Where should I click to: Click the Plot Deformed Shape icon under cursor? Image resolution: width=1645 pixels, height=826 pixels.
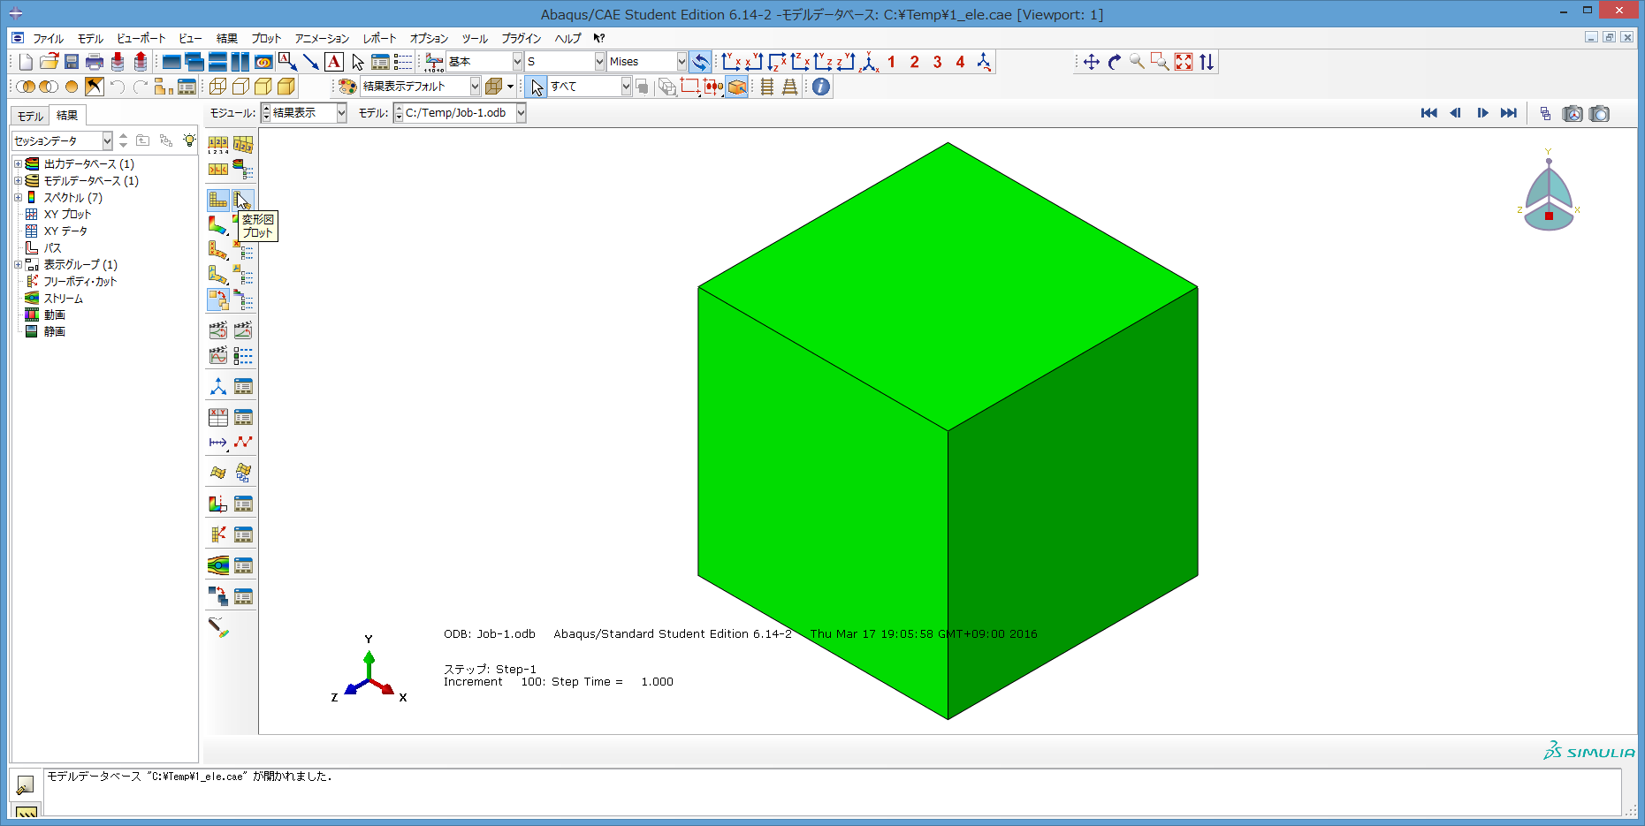tap(243, 200)
